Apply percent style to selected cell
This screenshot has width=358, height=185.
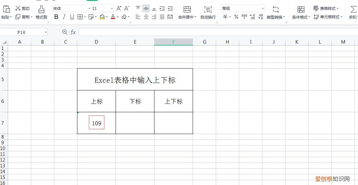(236, 17)
